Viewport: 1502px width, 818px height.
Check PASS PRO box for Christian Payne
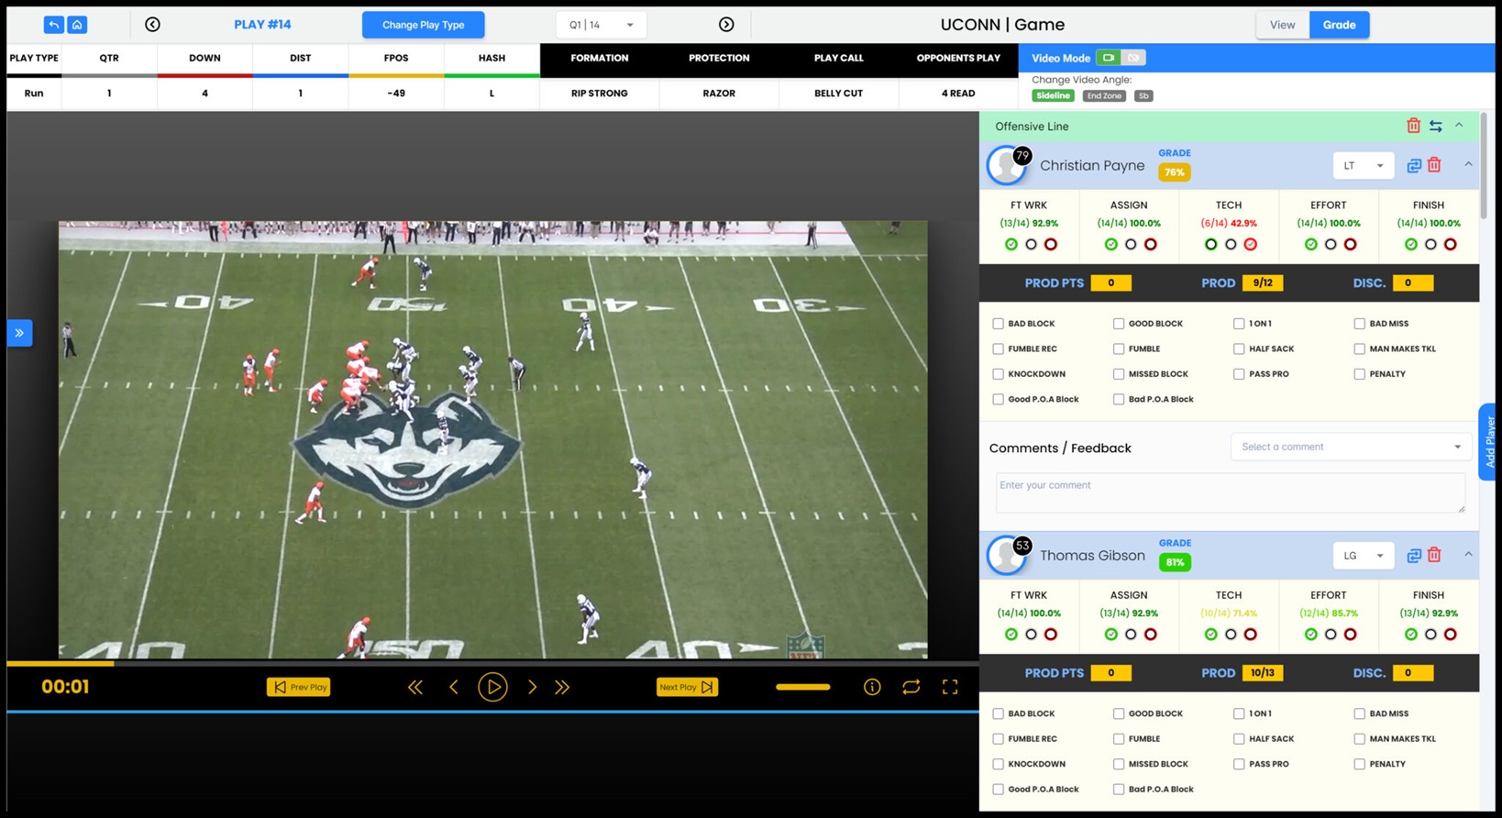point(1239,374)
